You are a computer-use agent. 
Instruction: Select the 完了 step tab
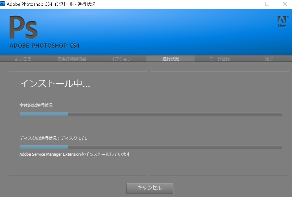[269, 59]
